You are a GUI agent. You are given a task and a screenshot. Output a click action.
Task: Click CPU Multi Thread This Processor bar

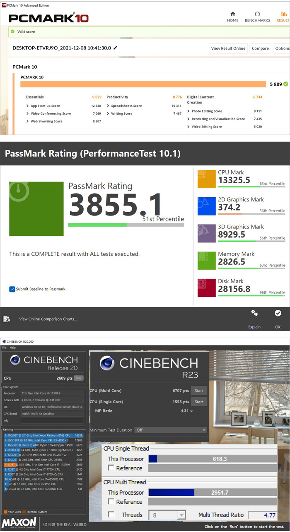[213, 493]
